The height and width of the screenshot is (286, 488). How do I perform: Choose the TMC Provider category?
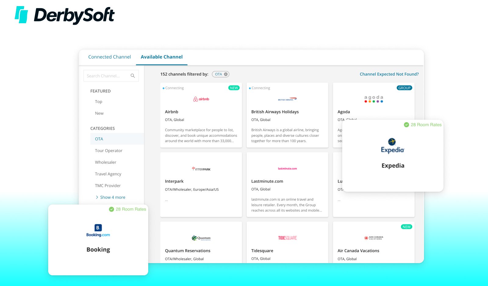(108, 186)
